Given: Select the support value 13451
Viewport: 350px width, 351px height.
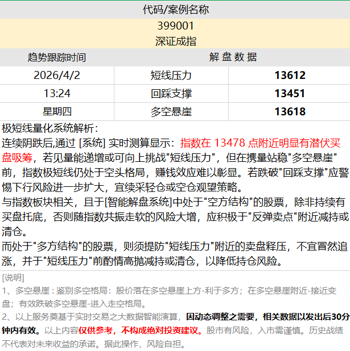Looking at the screenshot, I should [x=290, y=94].
